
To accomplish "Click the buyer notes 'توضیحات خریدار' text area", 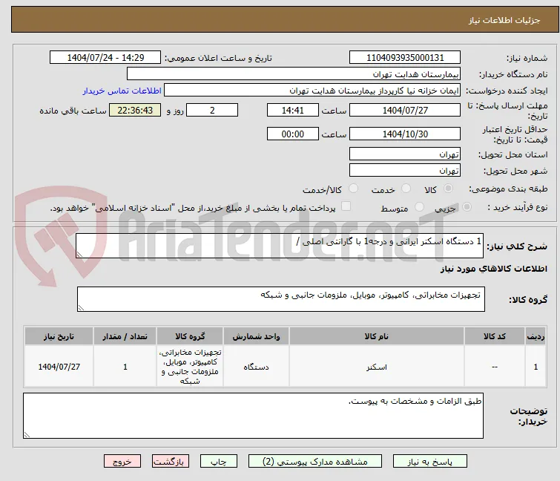I will coord(253,416).
